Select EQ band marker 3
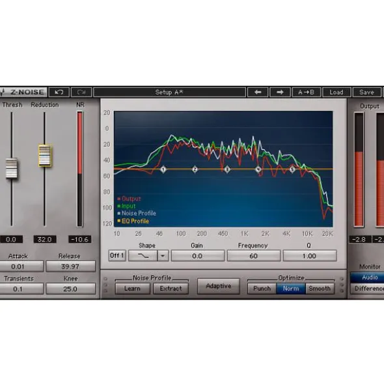This screenshot has width=384, height=385. tap(227, 169)
